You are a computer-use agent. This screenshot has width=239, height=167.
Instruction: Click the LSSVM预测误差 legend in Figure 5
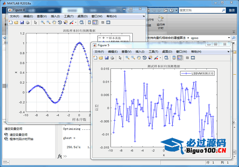198,73
